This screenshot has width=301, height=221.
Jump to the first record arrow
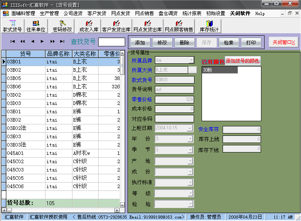pos(13,42)
